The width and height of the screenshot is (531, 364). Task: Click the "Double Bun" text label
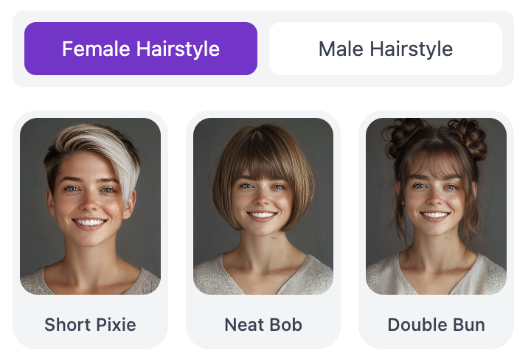pyautogui.click(x=436, y=325)
